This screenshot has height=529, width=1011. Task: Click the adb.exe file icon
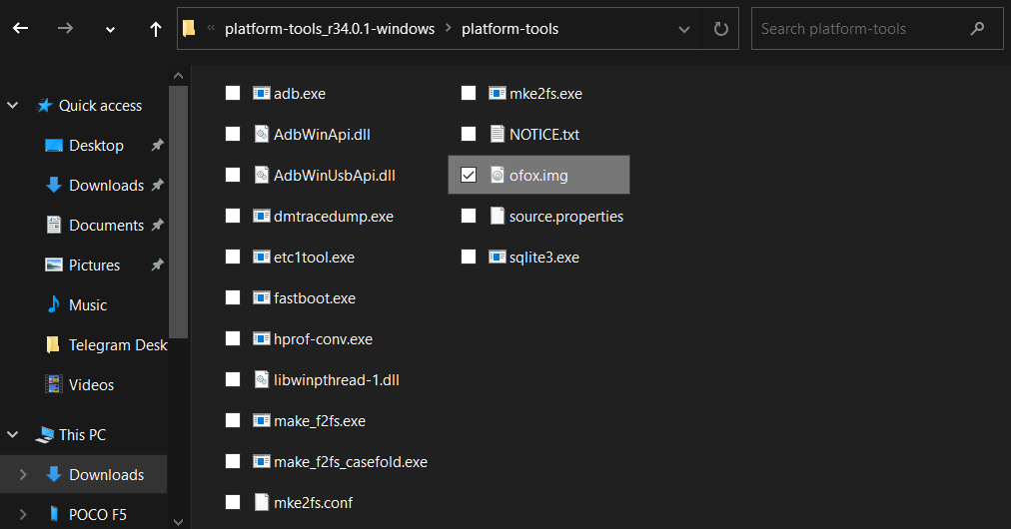262,93
